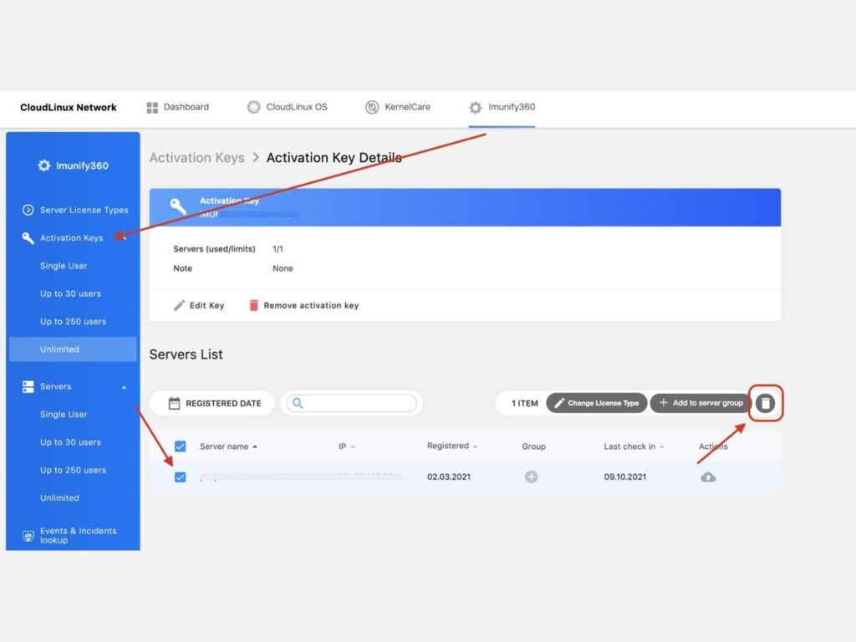Click the "Servers List" heading

(x=186, y=354)
